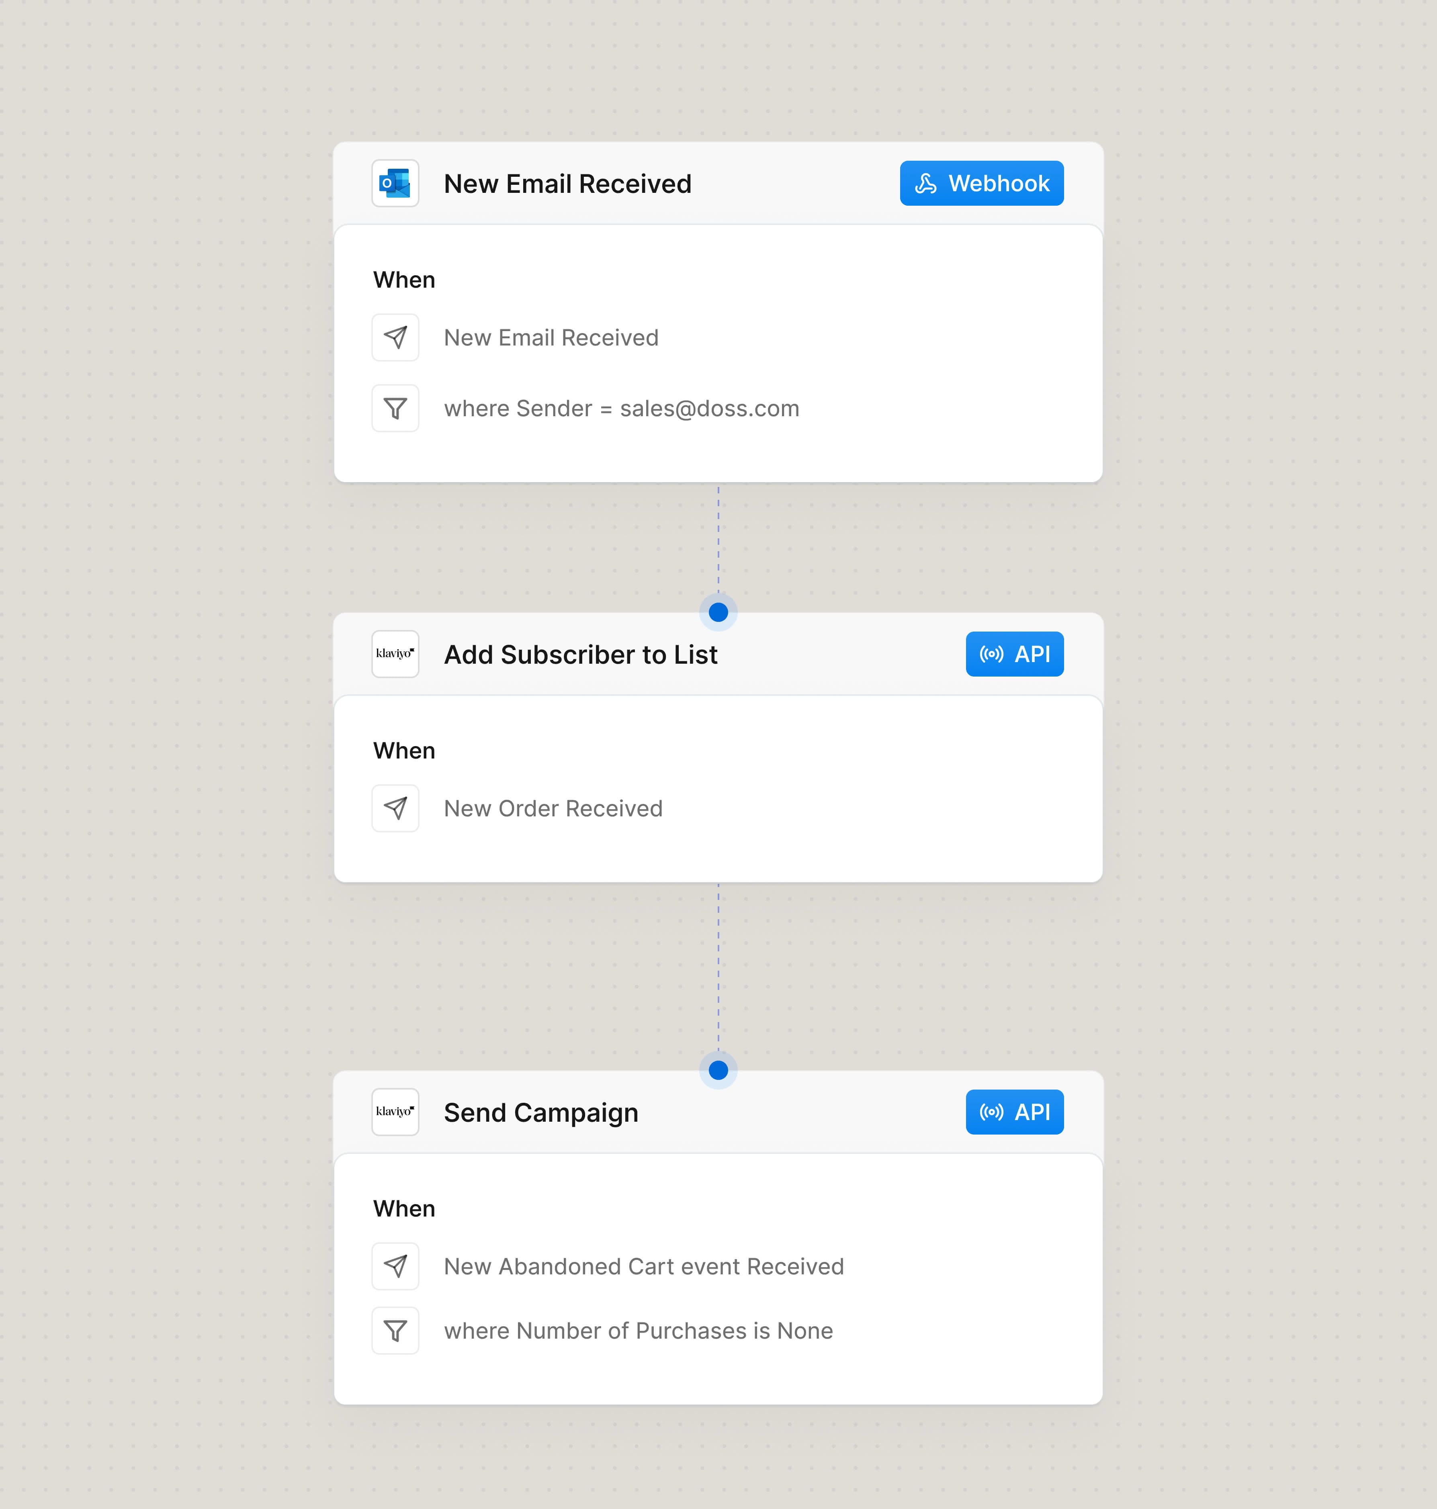Click send icon beside Abandoned Cart event

click(x=395, y=1266)
